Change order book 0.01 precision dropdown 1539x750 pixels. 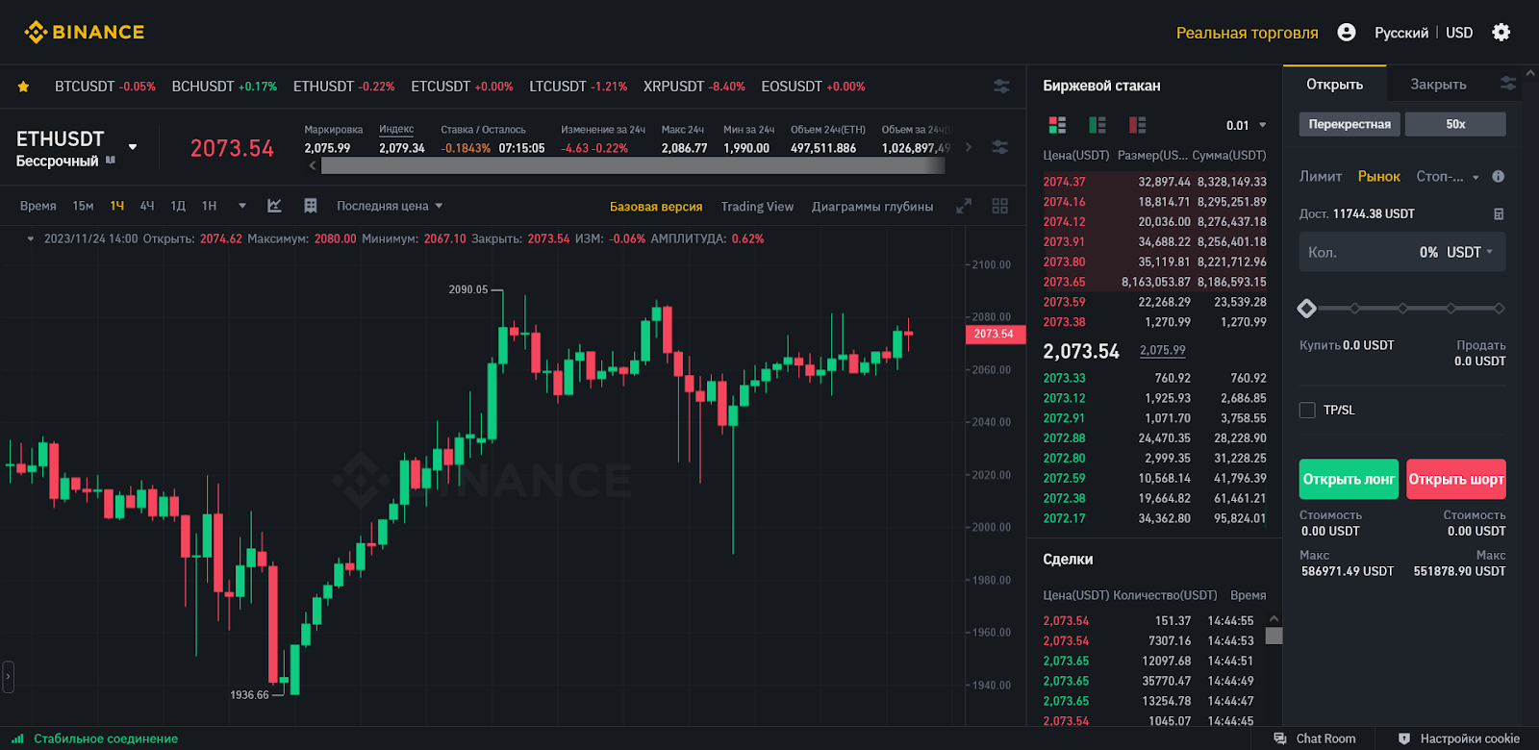(1247, 125)
